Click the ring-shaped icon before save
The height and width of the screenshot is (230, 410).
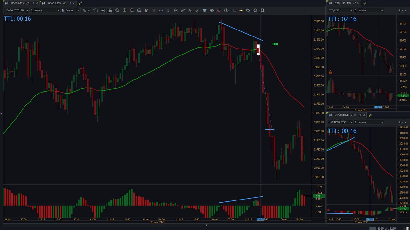click(x=255, y=10)
